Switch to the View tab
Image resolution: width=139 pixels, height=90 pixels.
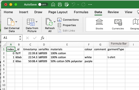128,12
